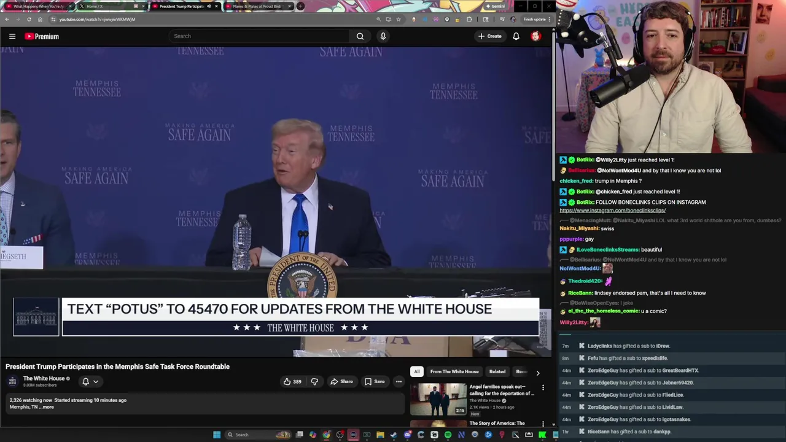Open a new browser tab
Viewport: 786px width, 442px height.
point(300,6)
